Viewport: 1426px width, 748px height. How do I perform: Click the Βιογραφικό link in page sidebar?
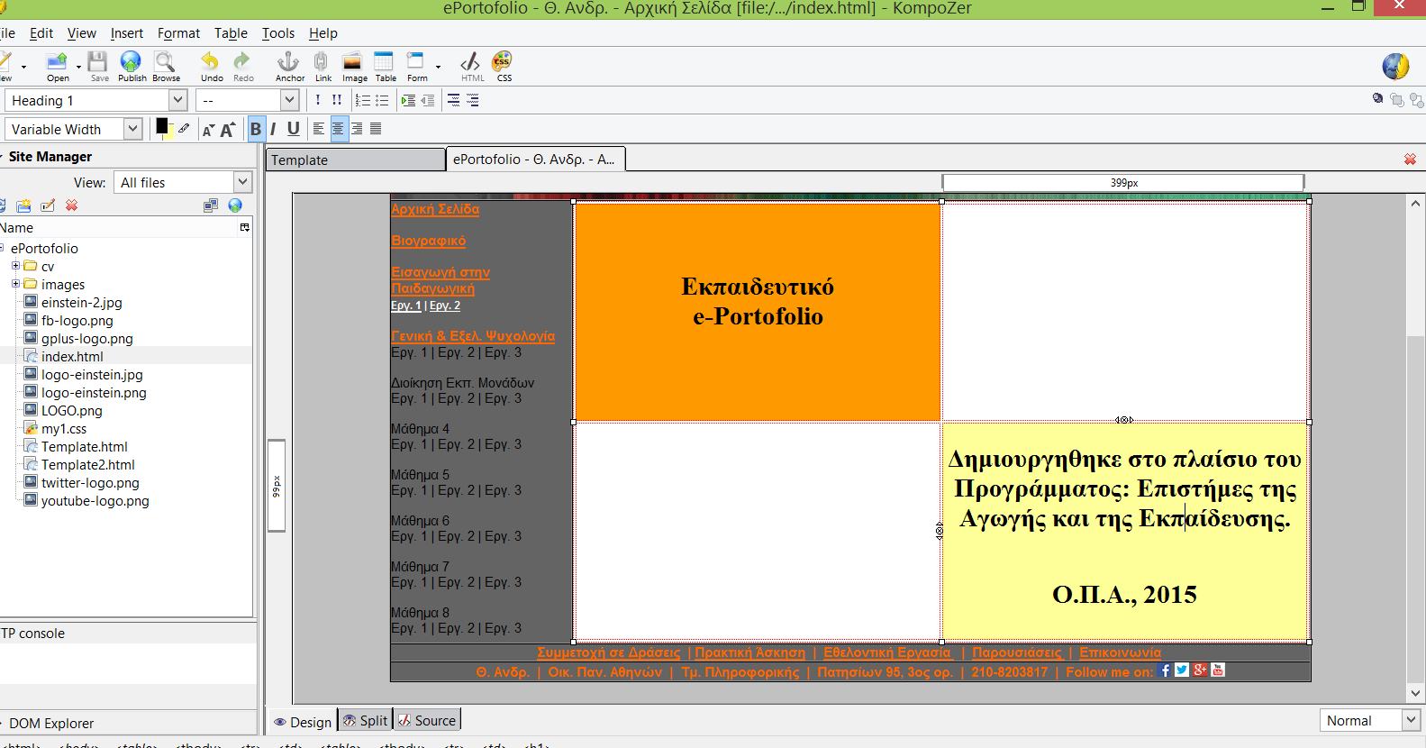(428, 241)
